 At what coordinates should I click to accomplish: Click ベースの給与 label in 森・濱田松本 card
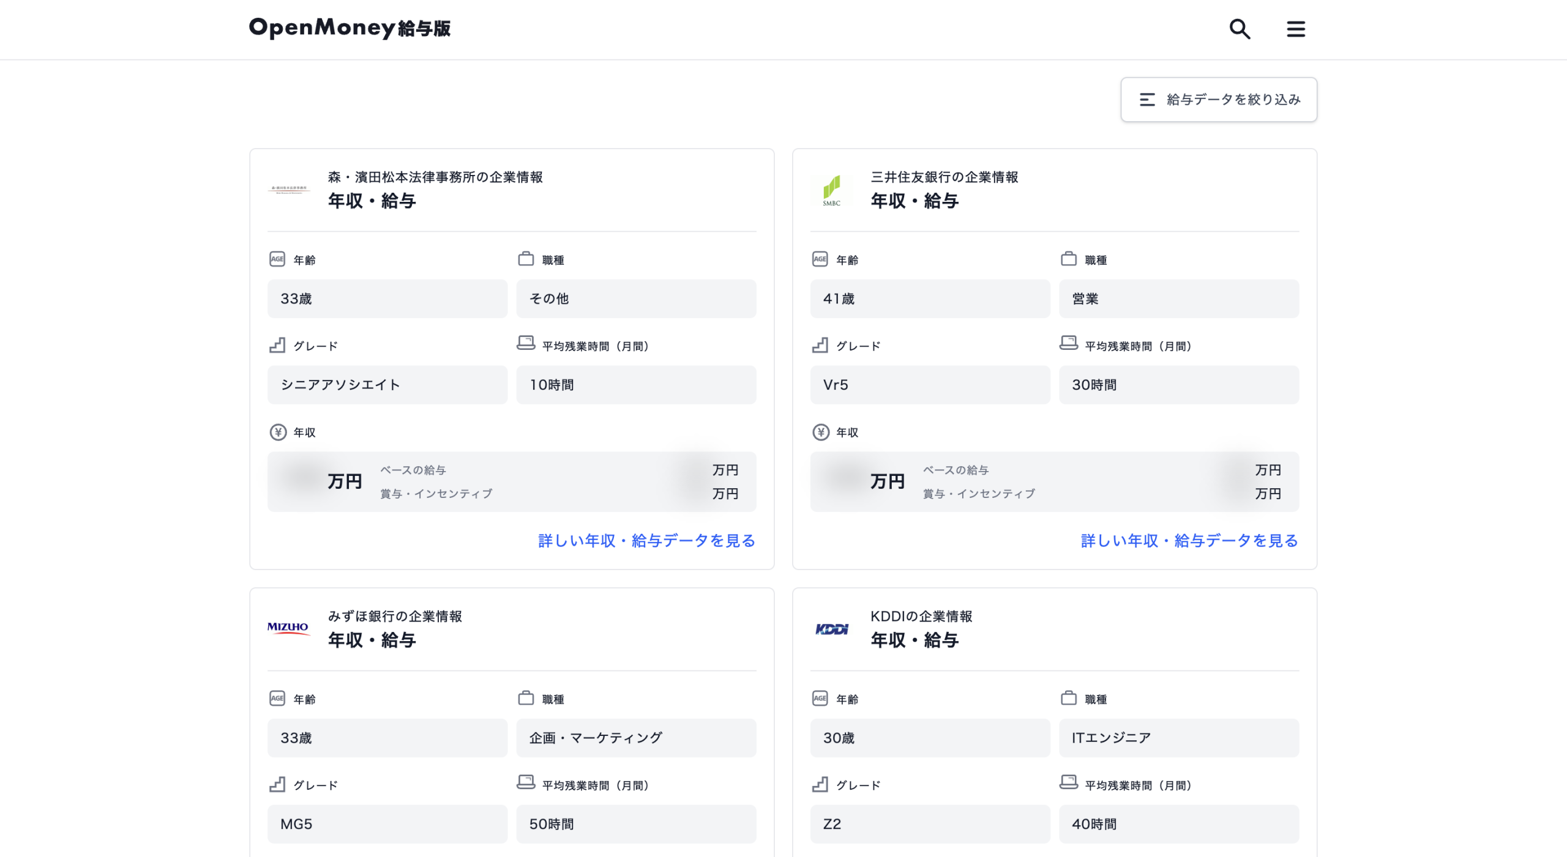tap(413, 470)
